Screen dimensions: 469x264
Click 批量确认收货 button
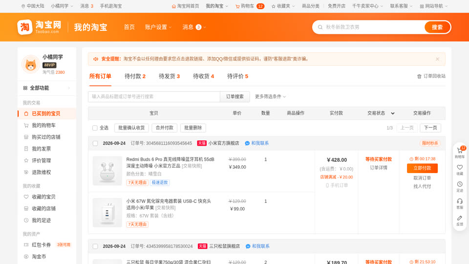[131, 128]
